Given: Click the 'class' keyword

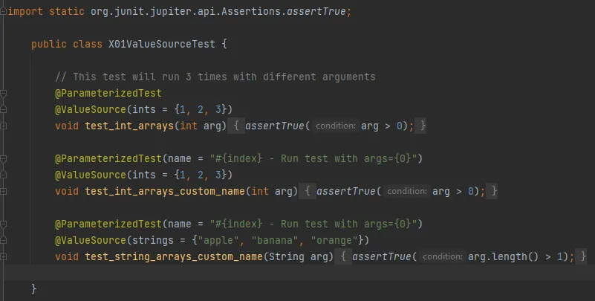Looking at the screenshot, I should pos(88,44).
